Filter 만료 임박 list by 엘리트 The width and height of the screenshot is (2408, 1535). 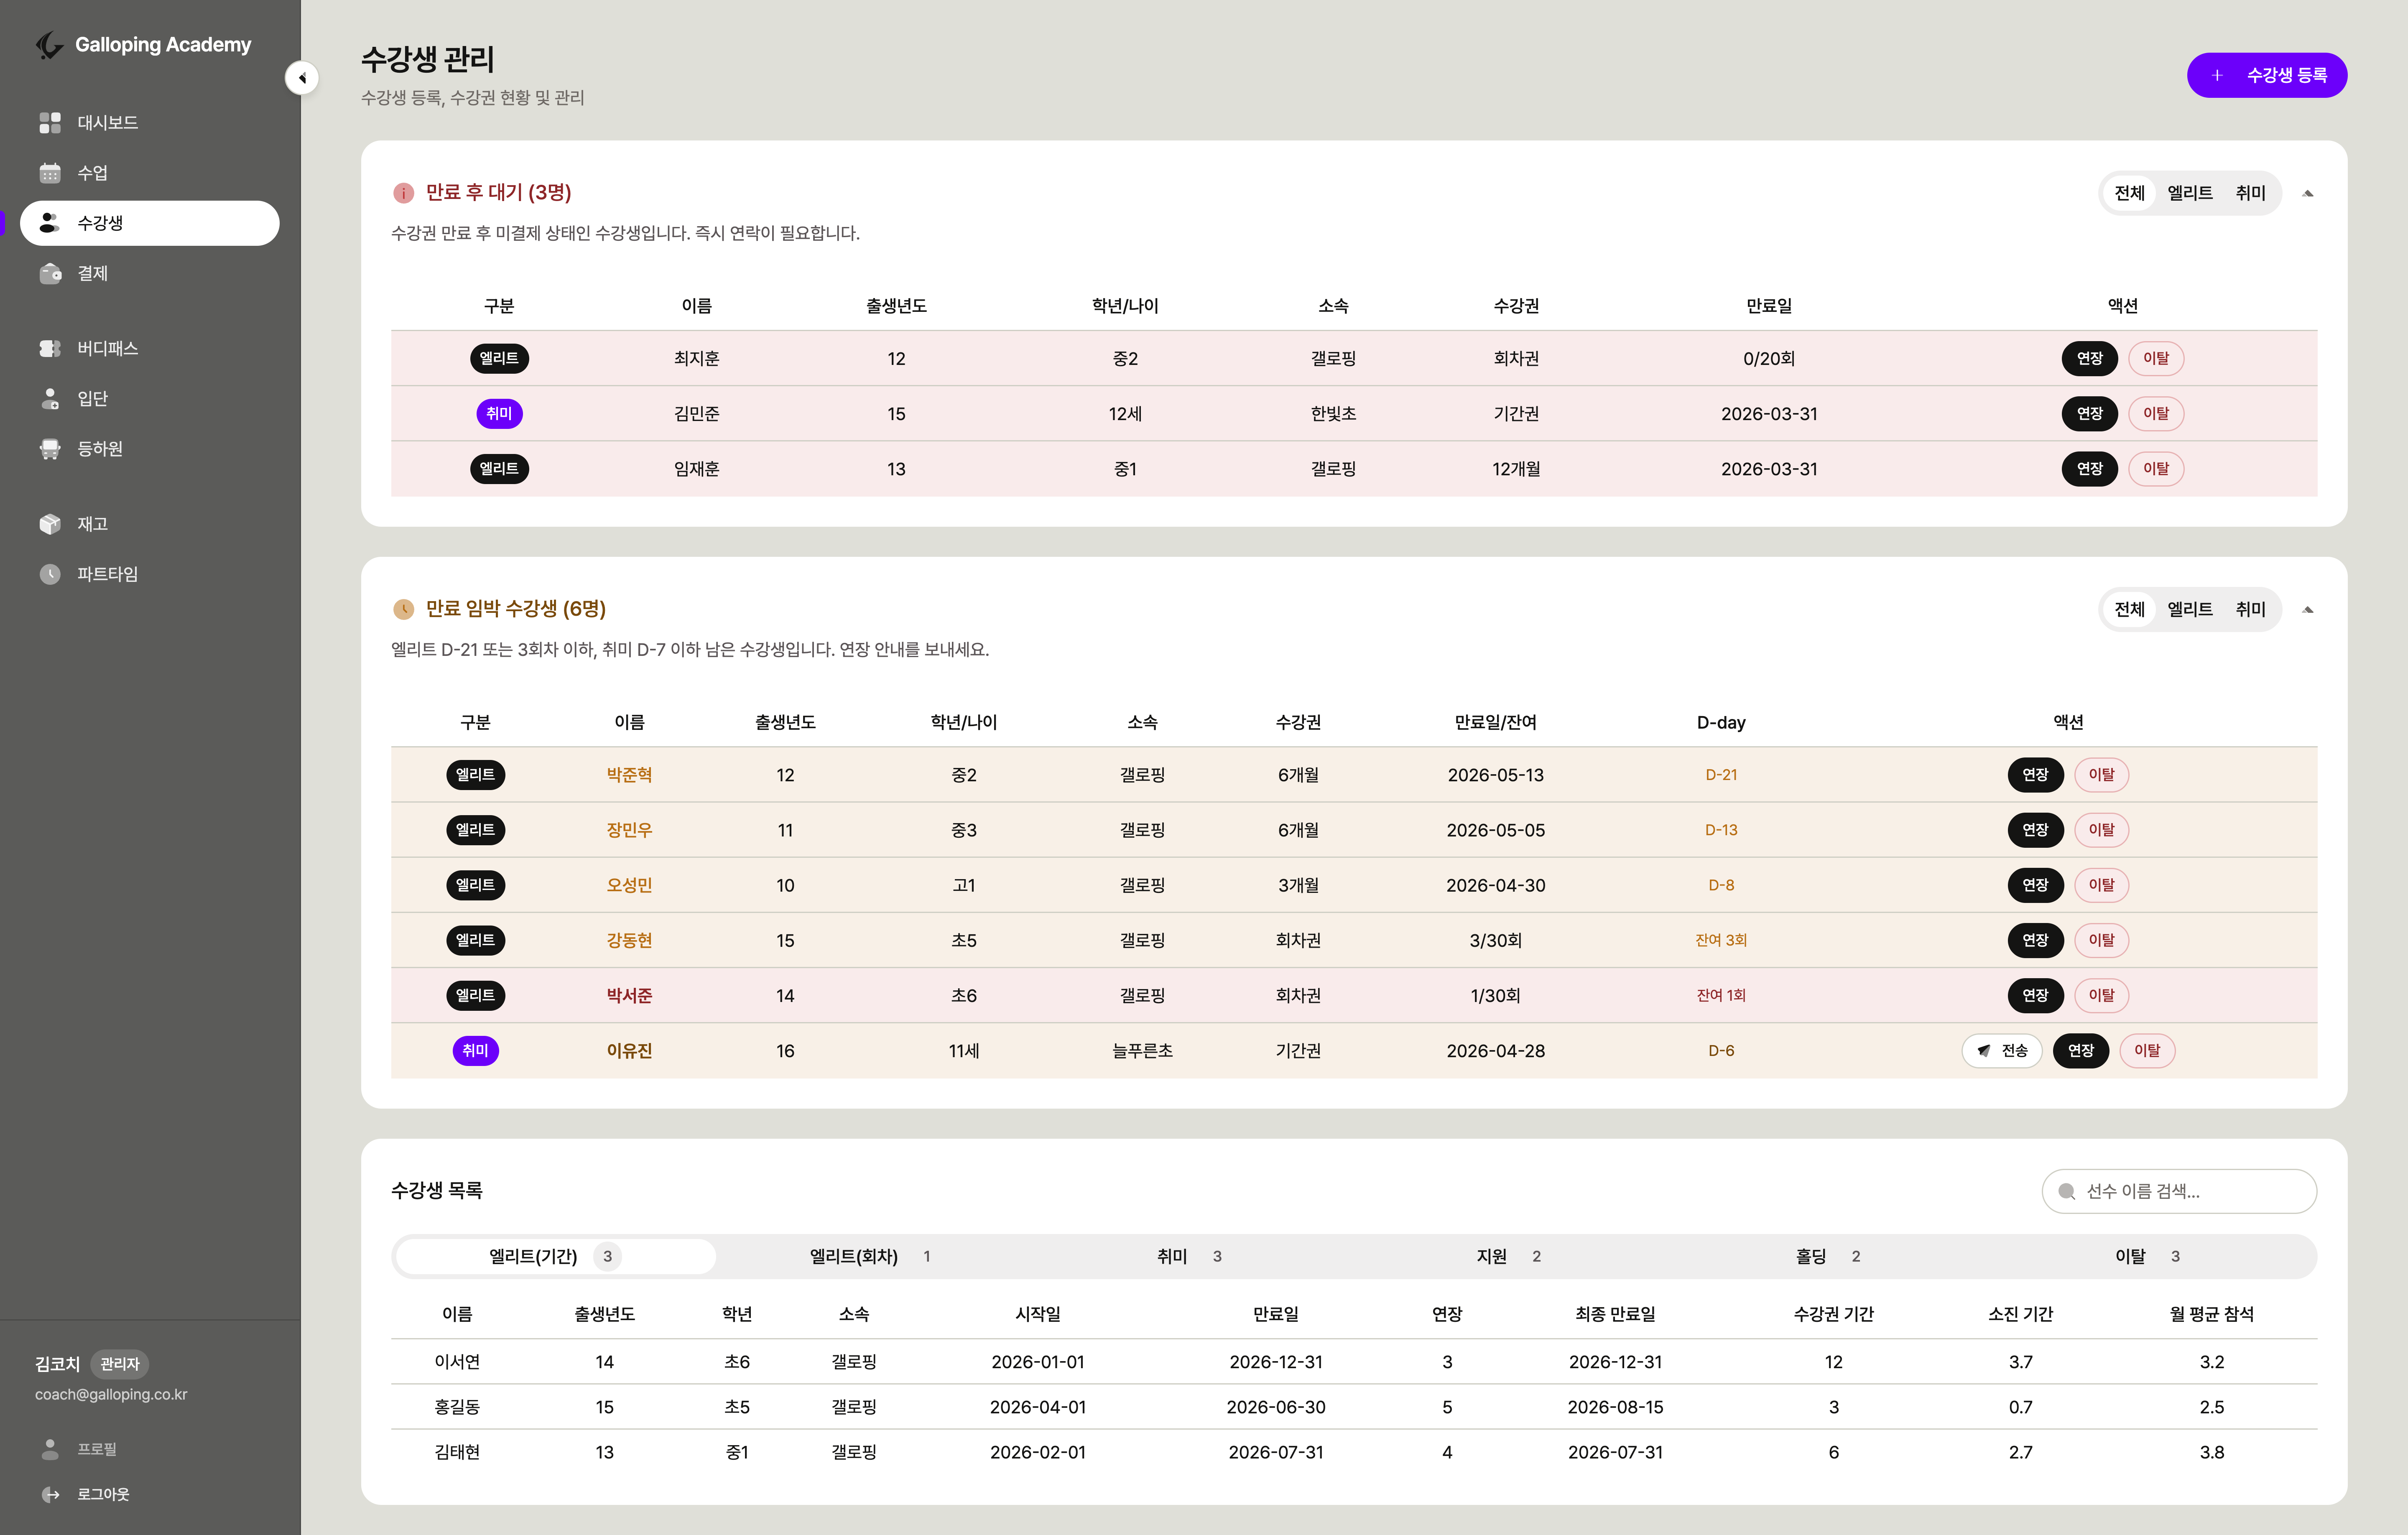2190,609
